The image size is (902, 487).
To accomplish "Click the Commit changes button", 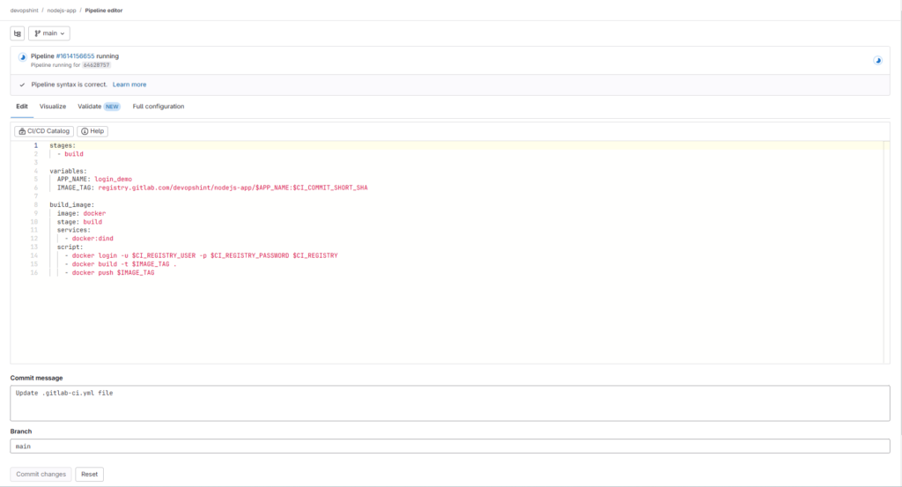I will tap(41, 475).
